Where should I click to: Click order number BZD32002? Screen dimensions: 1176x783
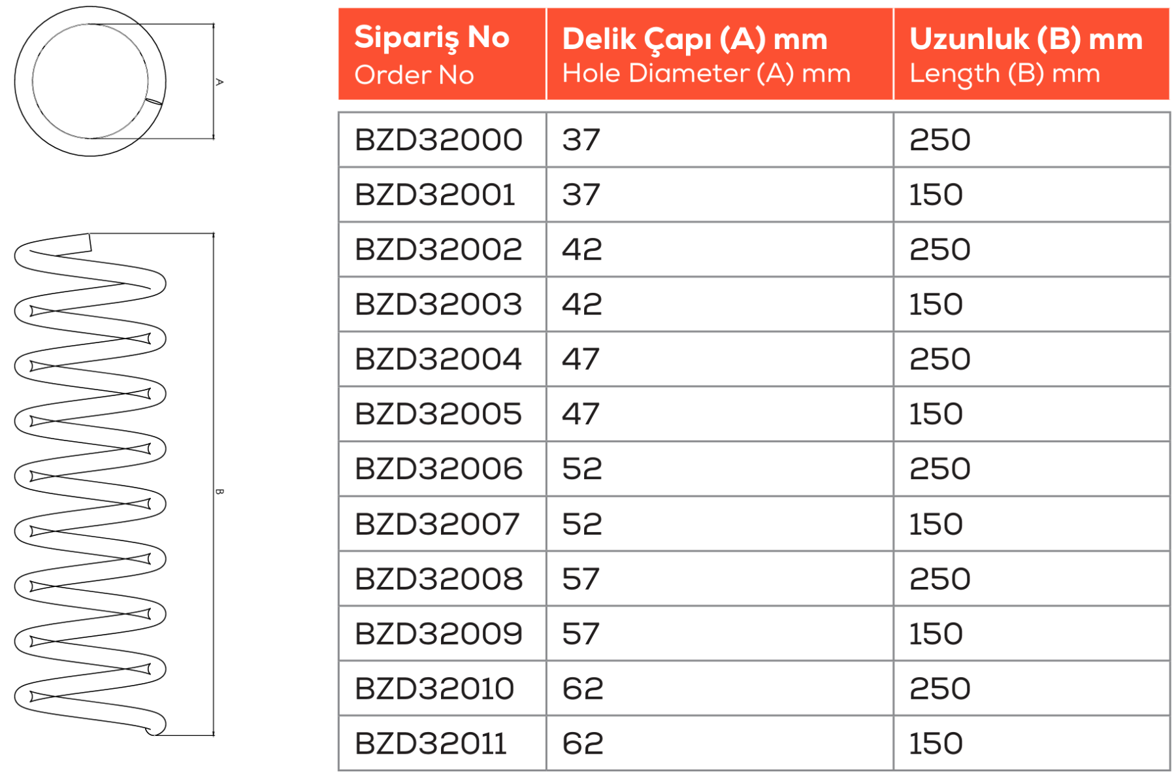pos(438,250)
